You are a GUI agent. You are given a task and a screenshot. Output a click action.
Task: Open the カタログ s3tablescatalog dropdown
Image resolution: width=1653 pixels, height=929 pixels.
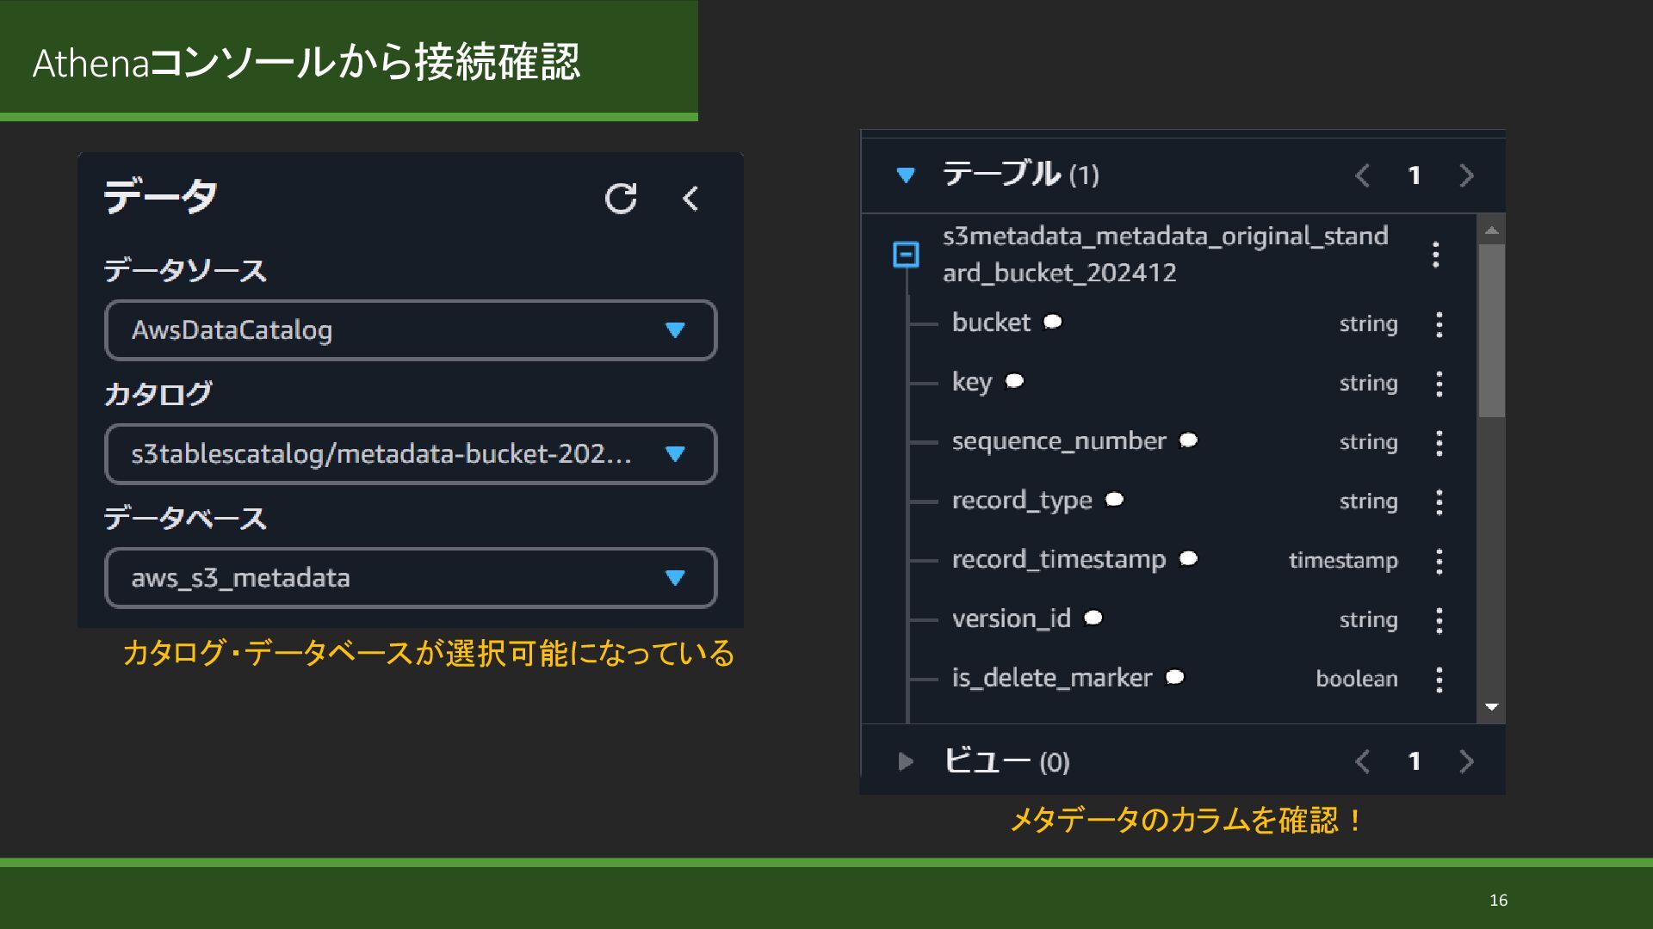(x=411, y=454)
